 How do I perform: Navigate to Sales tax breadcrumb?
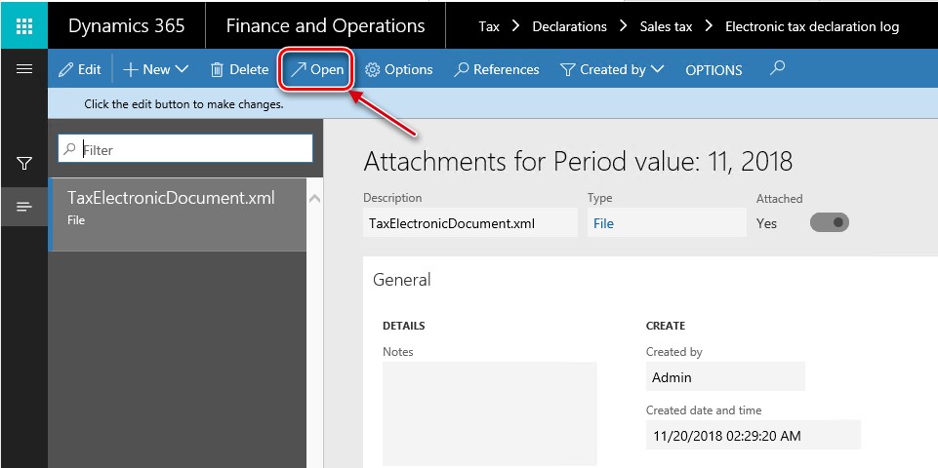666,26
